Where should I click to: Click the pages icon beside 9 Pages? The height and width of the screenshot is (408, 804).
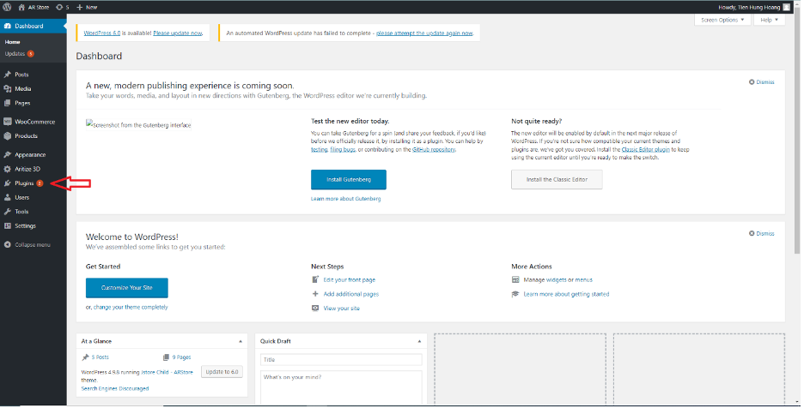166,357
